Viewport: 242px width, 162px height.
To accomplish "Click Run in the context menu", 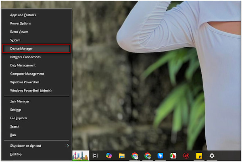I will click(x=13, y=135).
